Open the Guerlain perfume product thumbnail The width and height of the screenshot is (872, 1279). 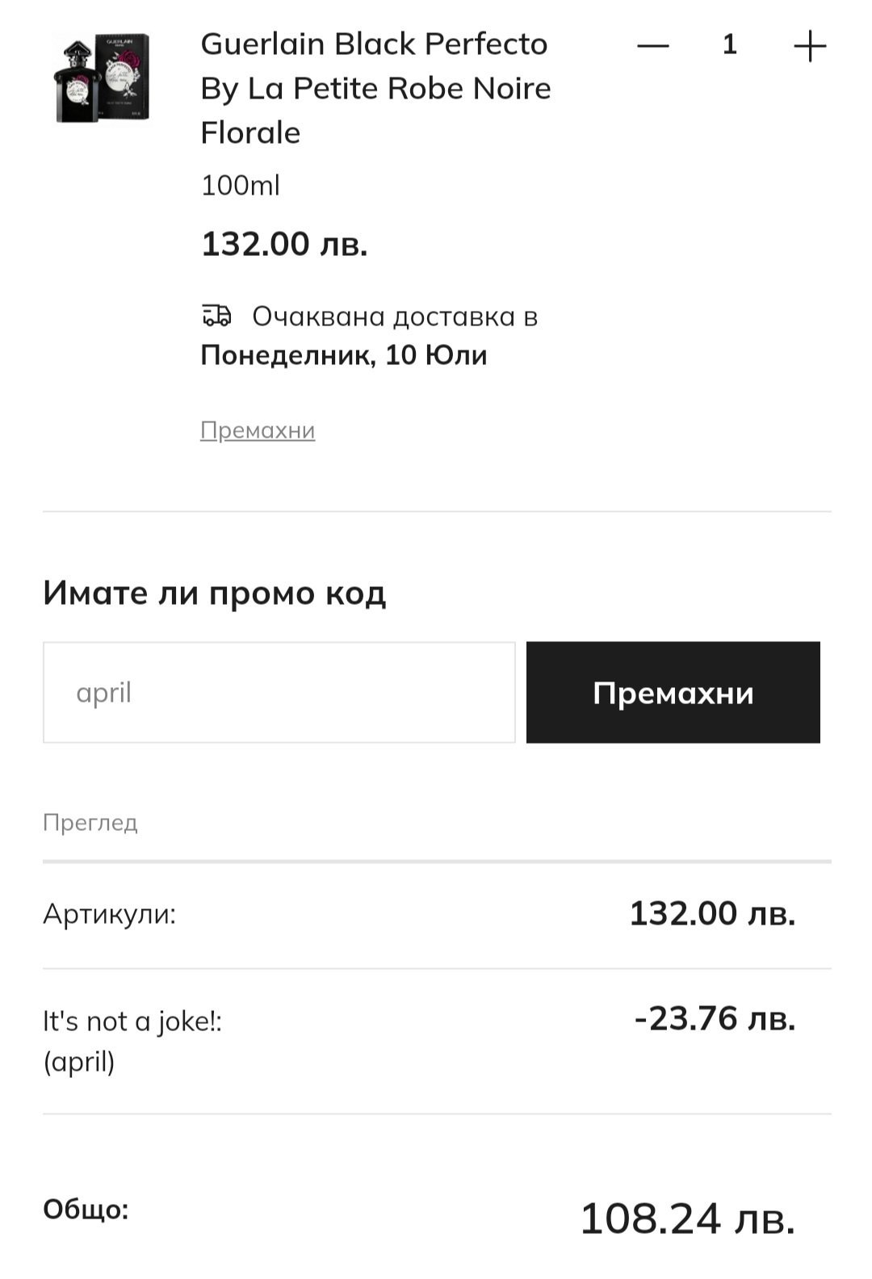coord(103,78)
